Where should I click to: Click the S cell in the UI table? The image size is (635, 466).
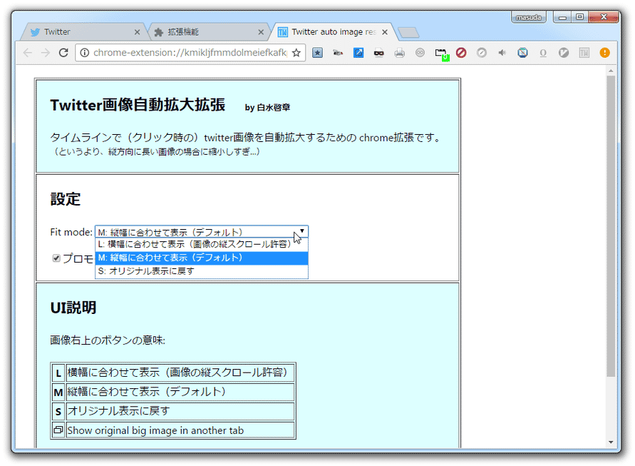coord(58,411)
